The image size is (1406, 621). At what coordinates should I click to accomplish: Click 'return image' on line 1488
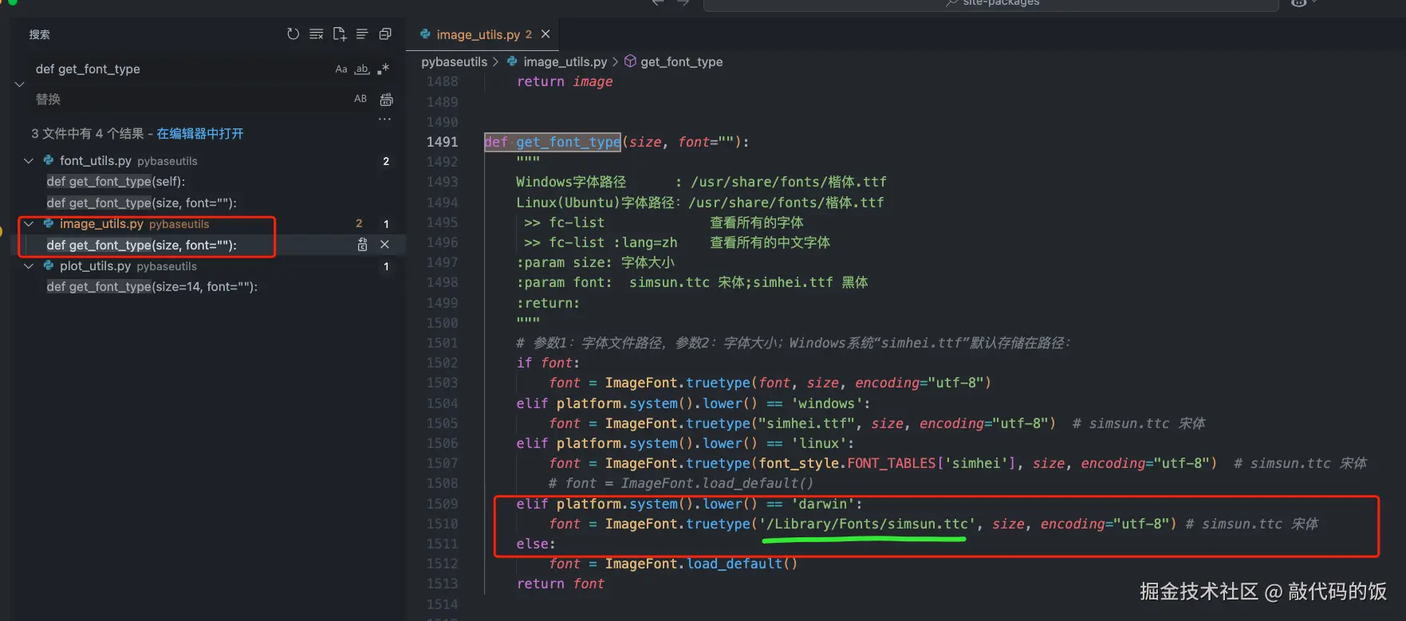[x=565, y=81]
